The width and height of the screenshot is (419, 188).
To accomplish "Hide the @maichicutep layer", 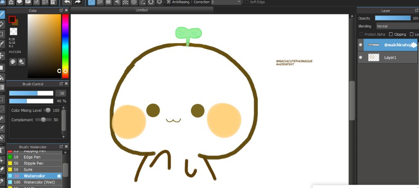I will (360, 45).
